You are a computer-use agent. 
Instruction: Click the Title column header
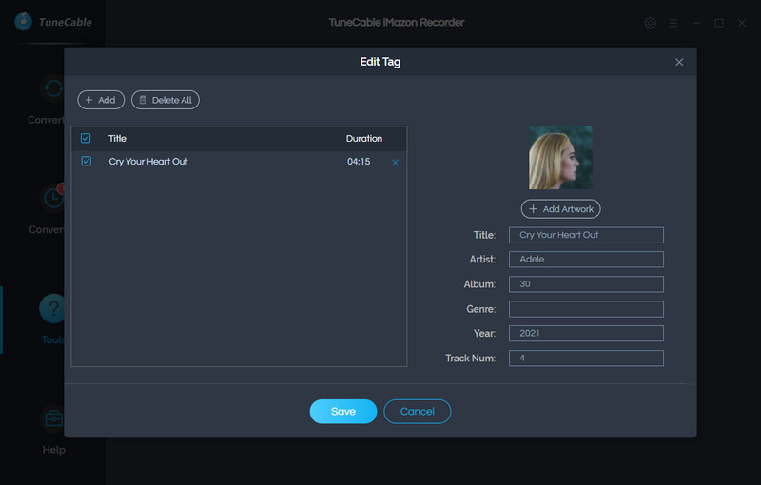(117, 139)
